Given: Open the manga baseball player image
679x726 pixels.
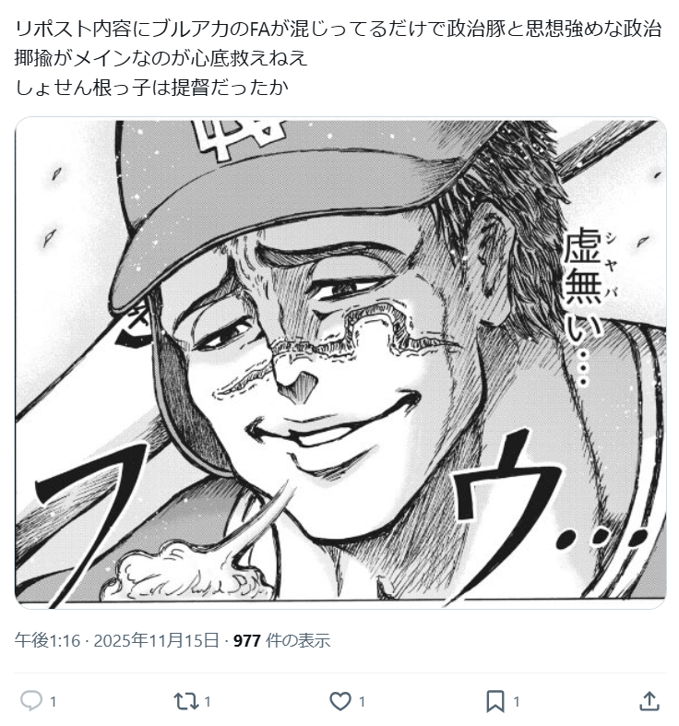Looking at the screenshot, I should [340, 363].
